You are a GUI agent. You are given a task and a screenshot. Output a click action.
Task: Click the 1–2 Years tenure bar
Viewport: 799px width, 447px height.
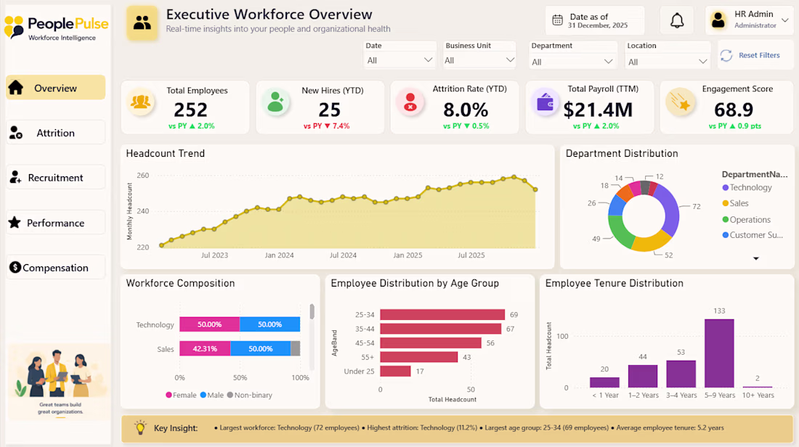click(643, 376)
